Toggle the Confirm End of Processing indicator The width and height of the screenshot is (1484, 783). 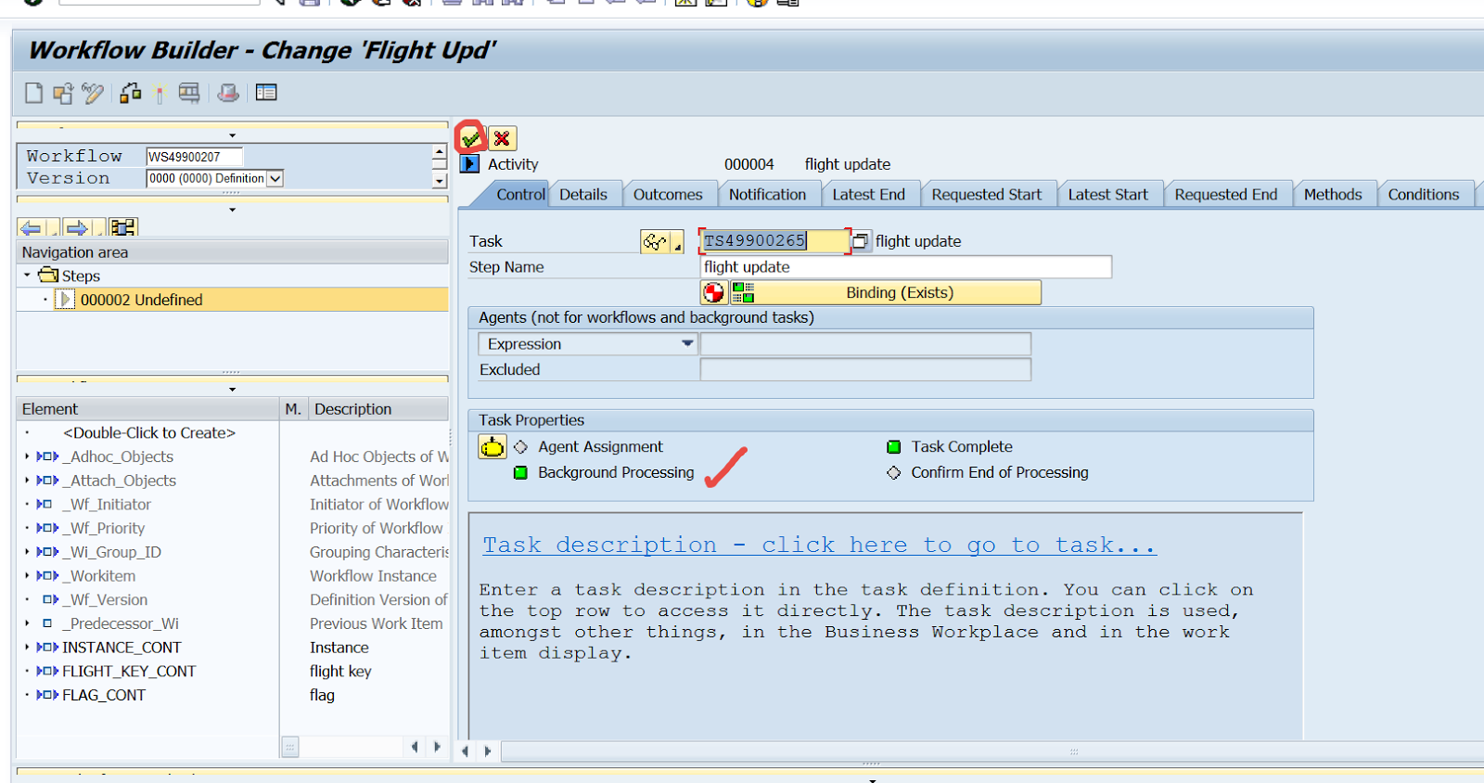(894, 473)
